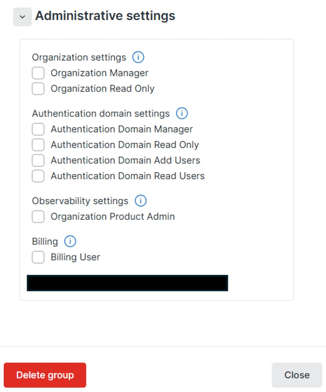Click the Authentication domain settings section label
The height and width of the screenshot is (392, 326).
point(101,114)
